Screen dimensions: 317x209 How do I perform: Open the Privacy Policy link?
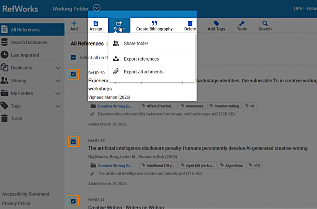[16, 203]
